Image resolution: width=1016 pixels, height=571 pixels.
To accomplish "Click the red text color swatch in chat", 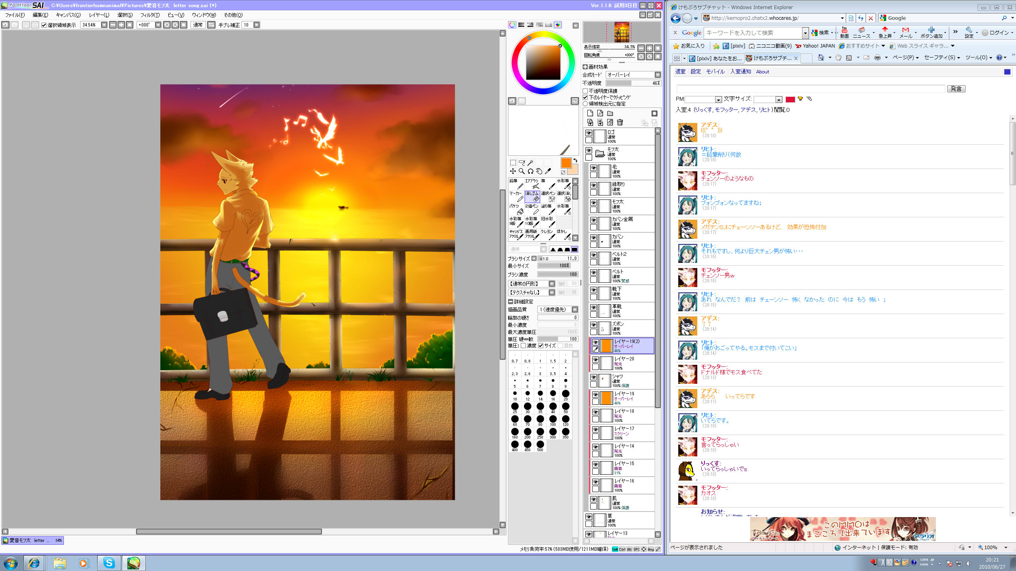I will [x=790, y=99].
